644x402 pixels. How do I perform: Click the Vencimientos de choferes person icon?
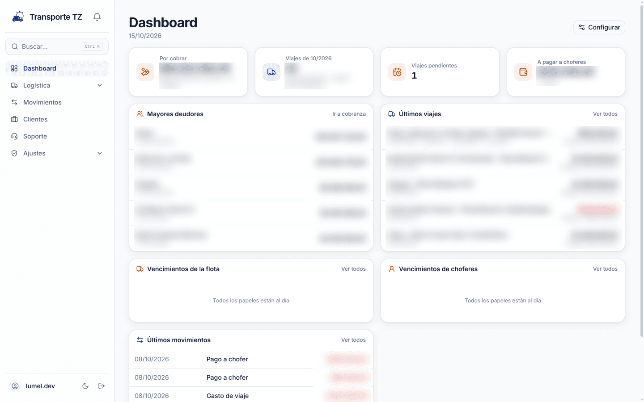392,269
